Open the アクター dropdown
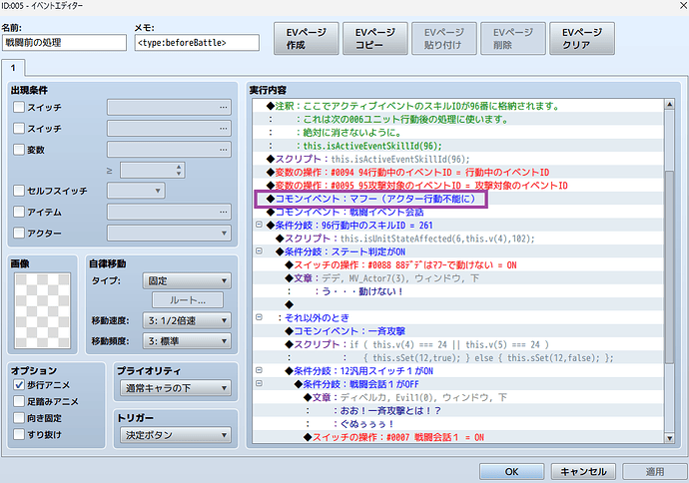This screenshot has height=483, width=689. tap(169, 233)
